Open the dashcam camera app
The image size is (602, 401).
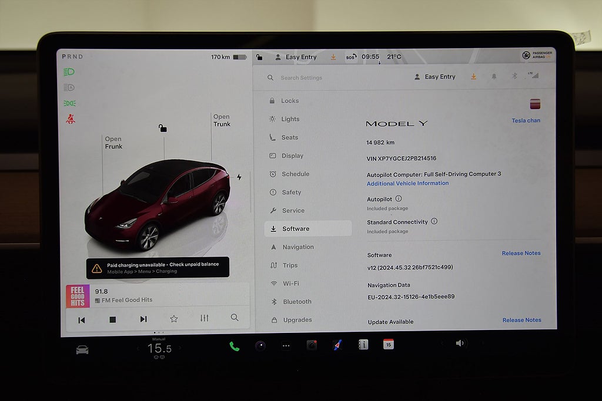click(312, 345)
